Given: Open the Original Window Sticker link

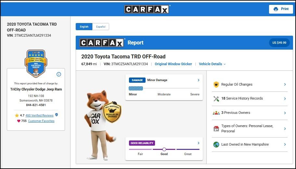Looking at the screenshot, I should [173, 64].
